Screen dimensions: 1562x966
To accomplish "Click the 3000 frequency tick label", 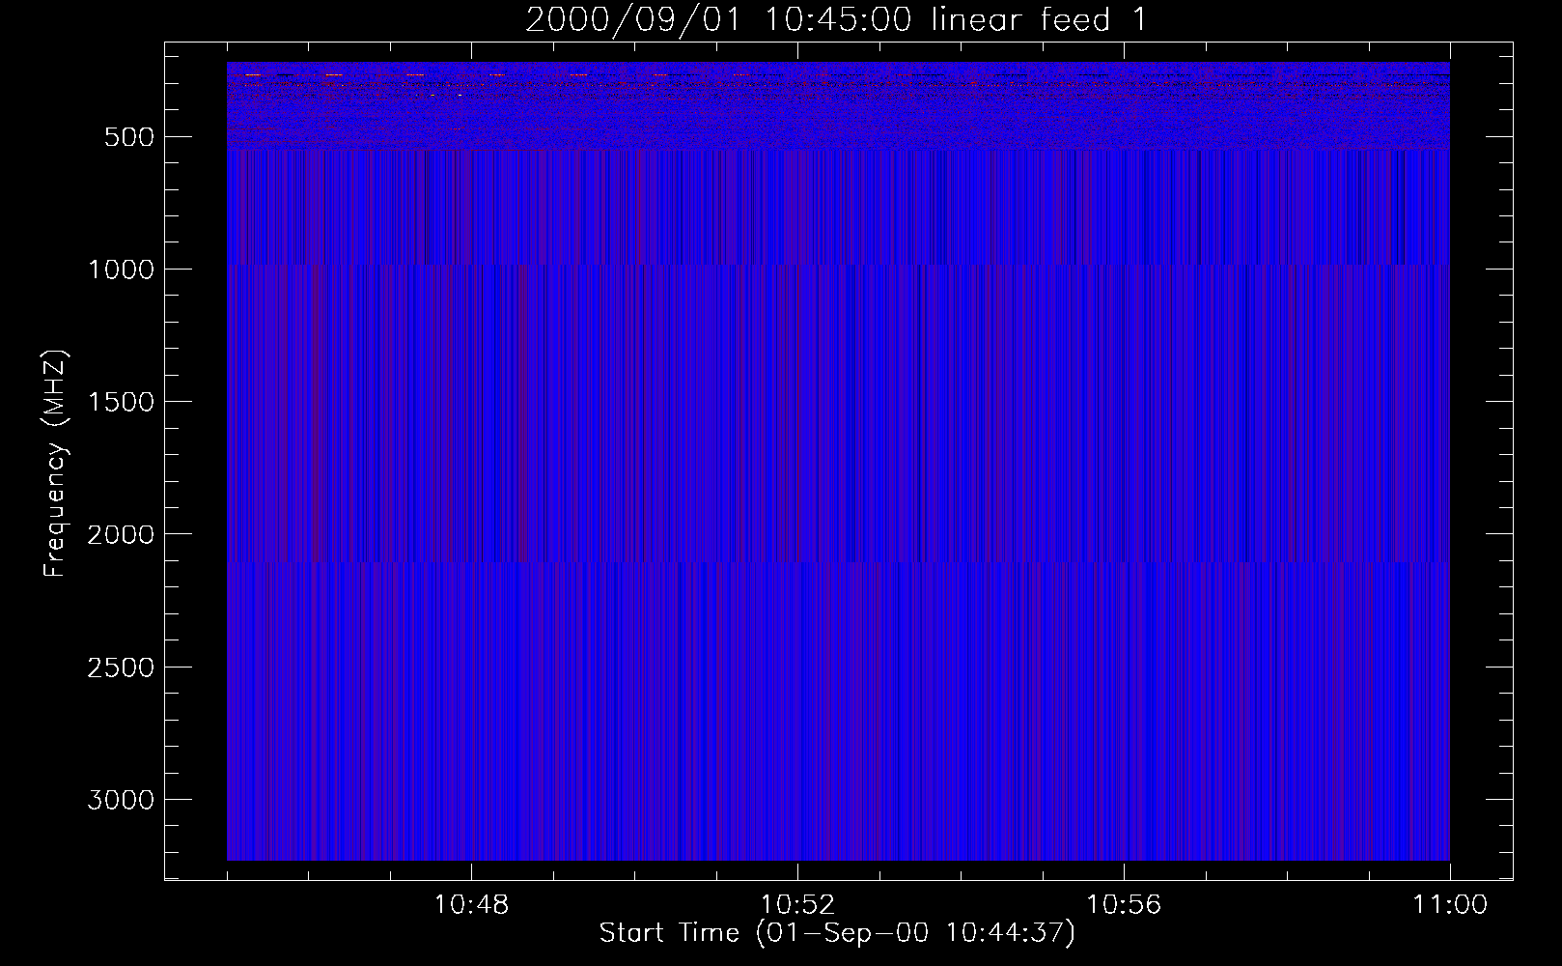I will [121, 800].
